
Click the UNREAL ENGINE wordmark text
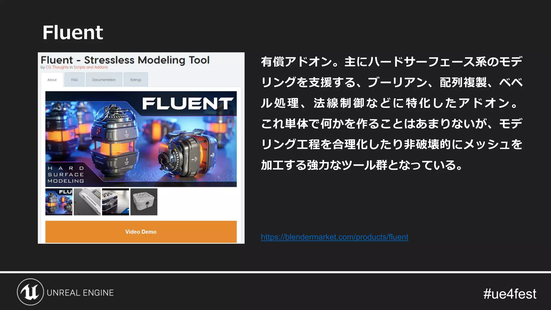click(80, 293)
